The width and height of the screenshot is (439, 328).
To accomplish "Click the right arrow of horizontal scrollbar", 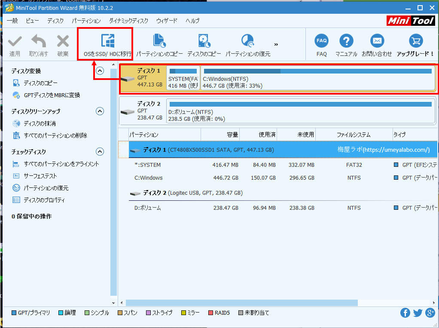I will tap(434, 303).
